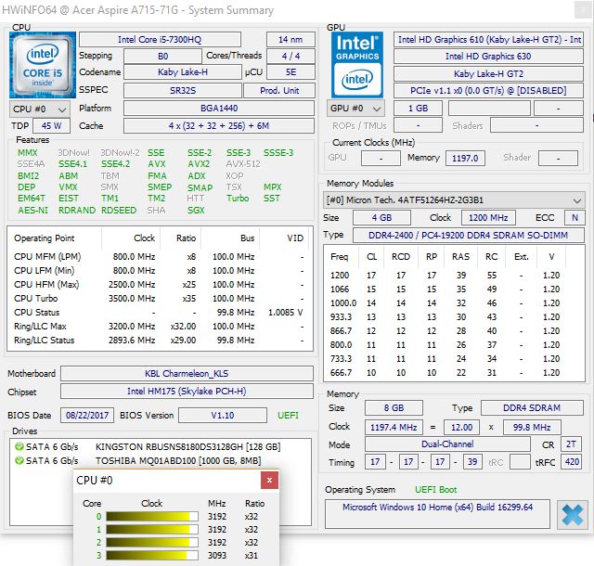Close the CPU #0 popup window
The height and width of the screenshot is (566, 594).
pos(269,481)
